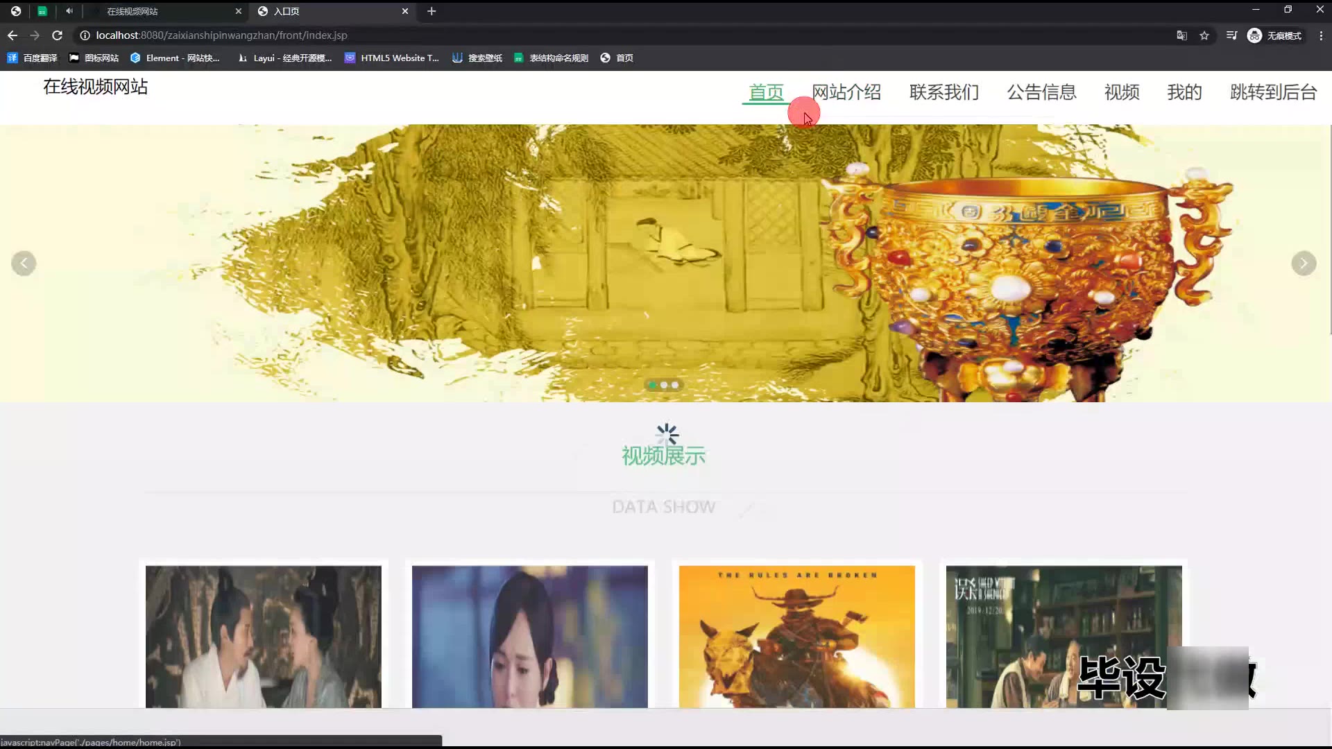Open 网站介绍 in the navigation menu

[846, 92]
